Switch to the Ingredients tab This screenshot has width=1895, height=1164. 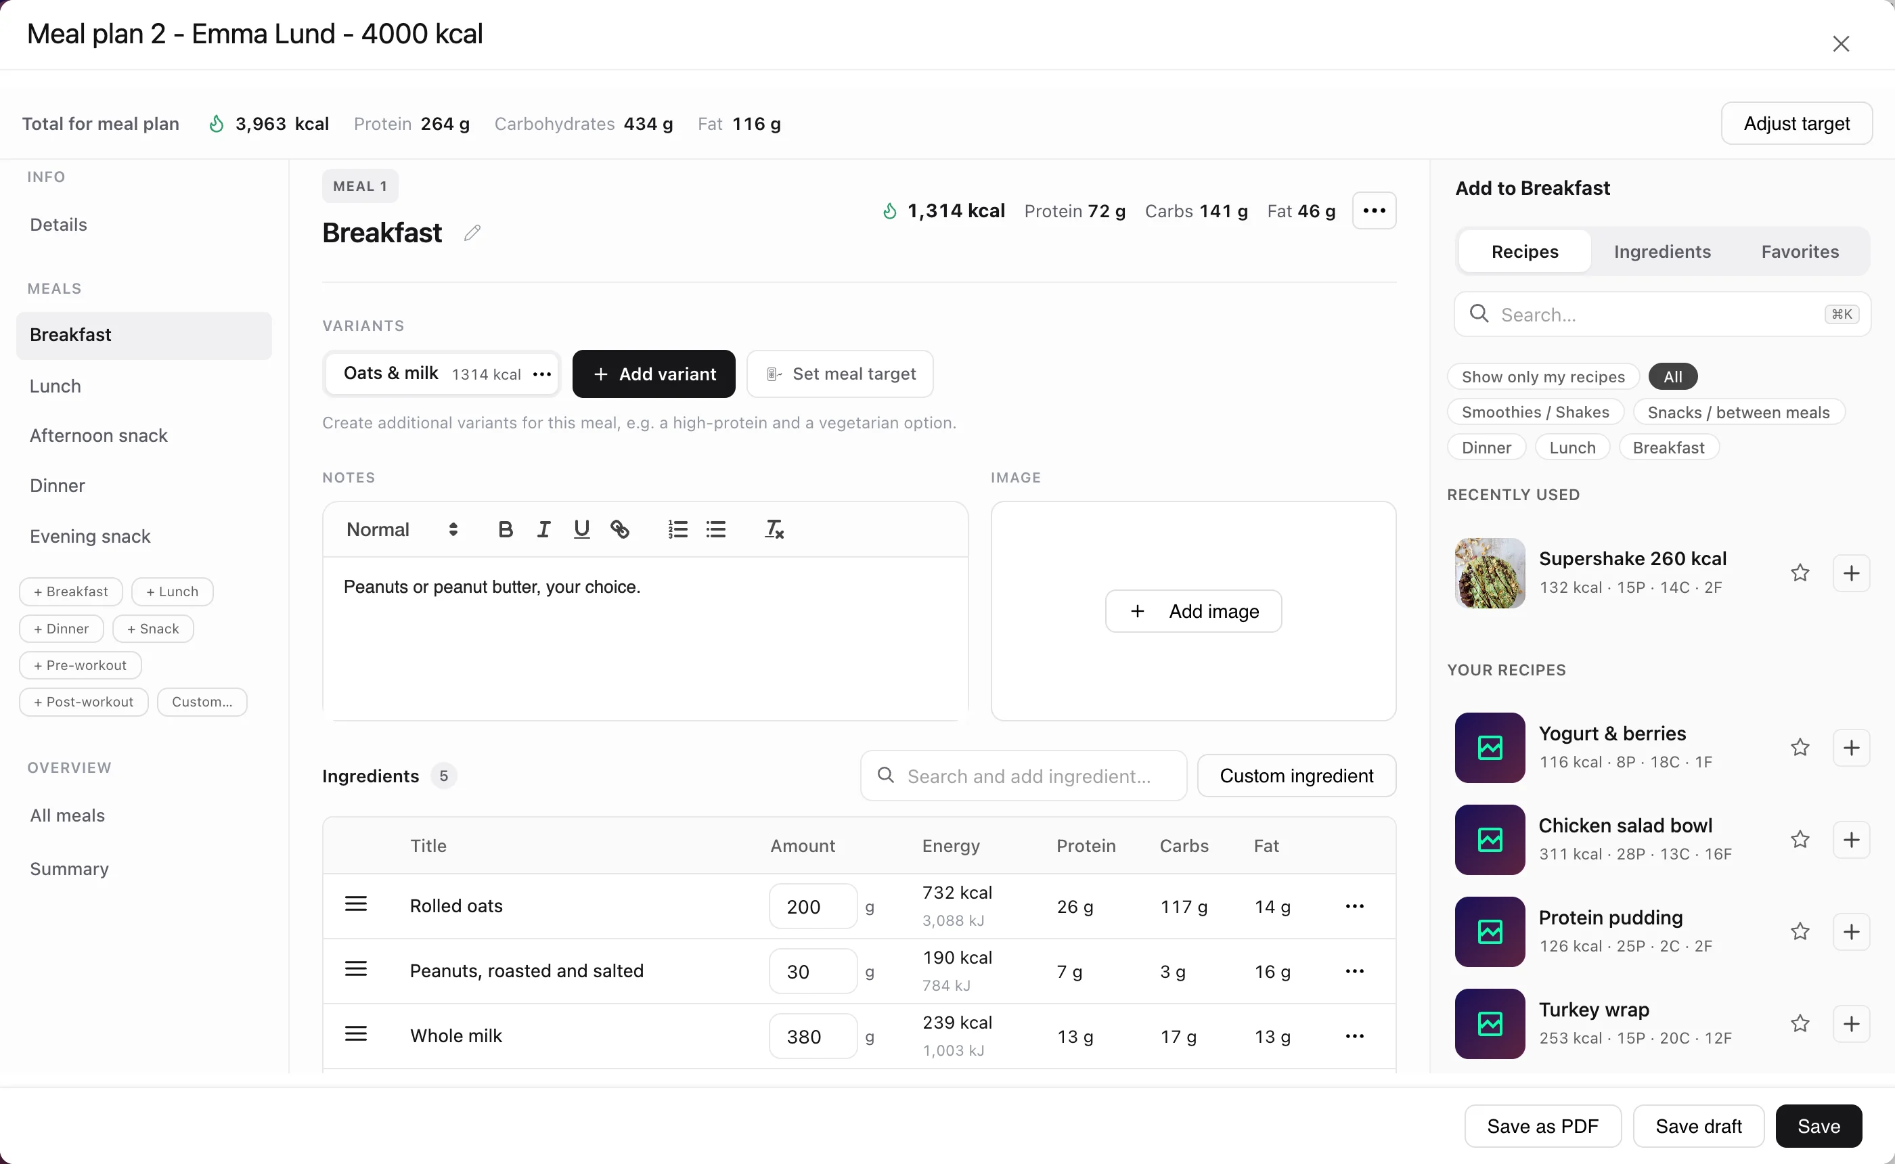[1662, 251]
